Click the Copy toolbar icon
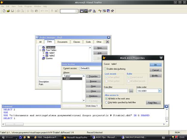Screen dimensions: 187x140 click(x=32, y=11)
